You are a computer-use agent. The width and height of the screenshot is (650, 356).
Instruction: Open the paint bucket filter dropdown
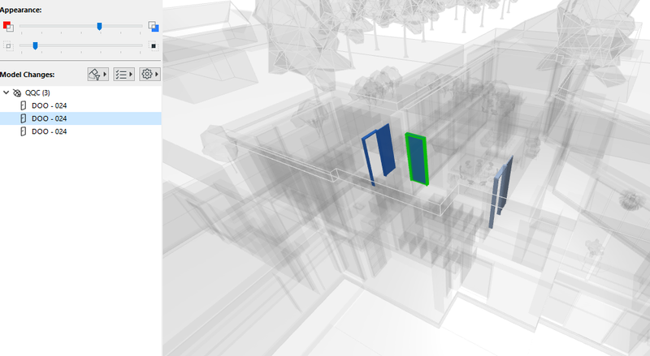[97, 74]
